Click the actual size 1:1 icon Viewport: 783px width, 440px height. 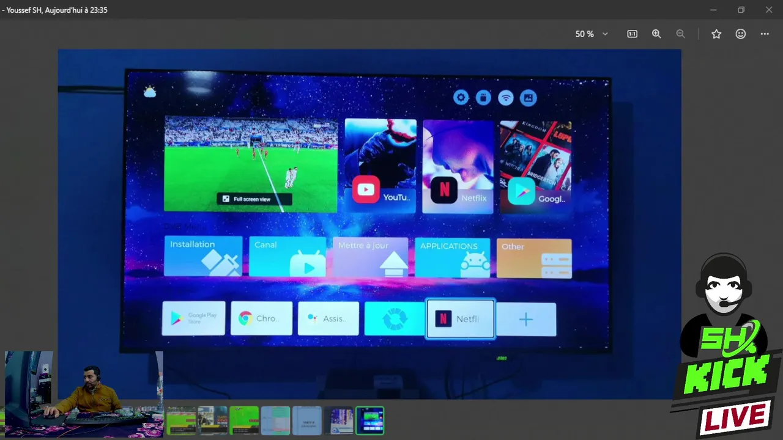click(x=632, y=34)
